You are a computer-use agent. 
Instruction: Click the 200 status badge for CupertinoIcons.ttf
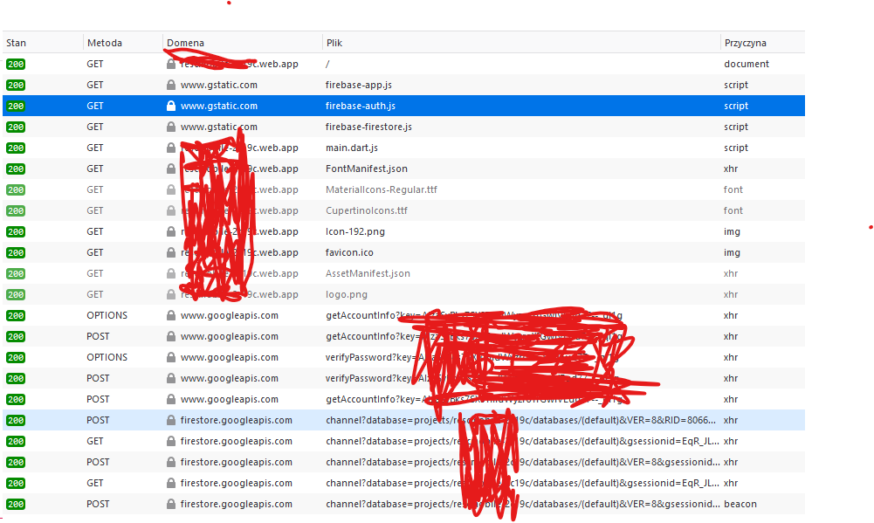(x=16, y=210)
